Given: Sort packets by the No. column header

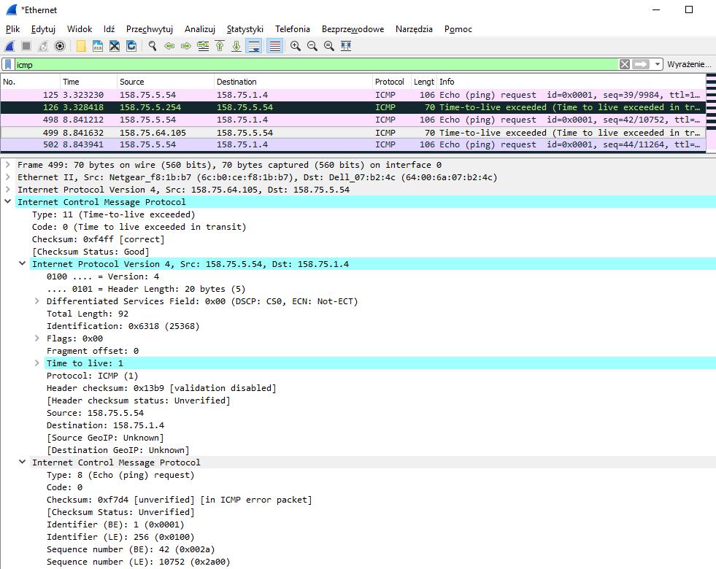Looking at the screenshot, I should (x=31, y=82).
